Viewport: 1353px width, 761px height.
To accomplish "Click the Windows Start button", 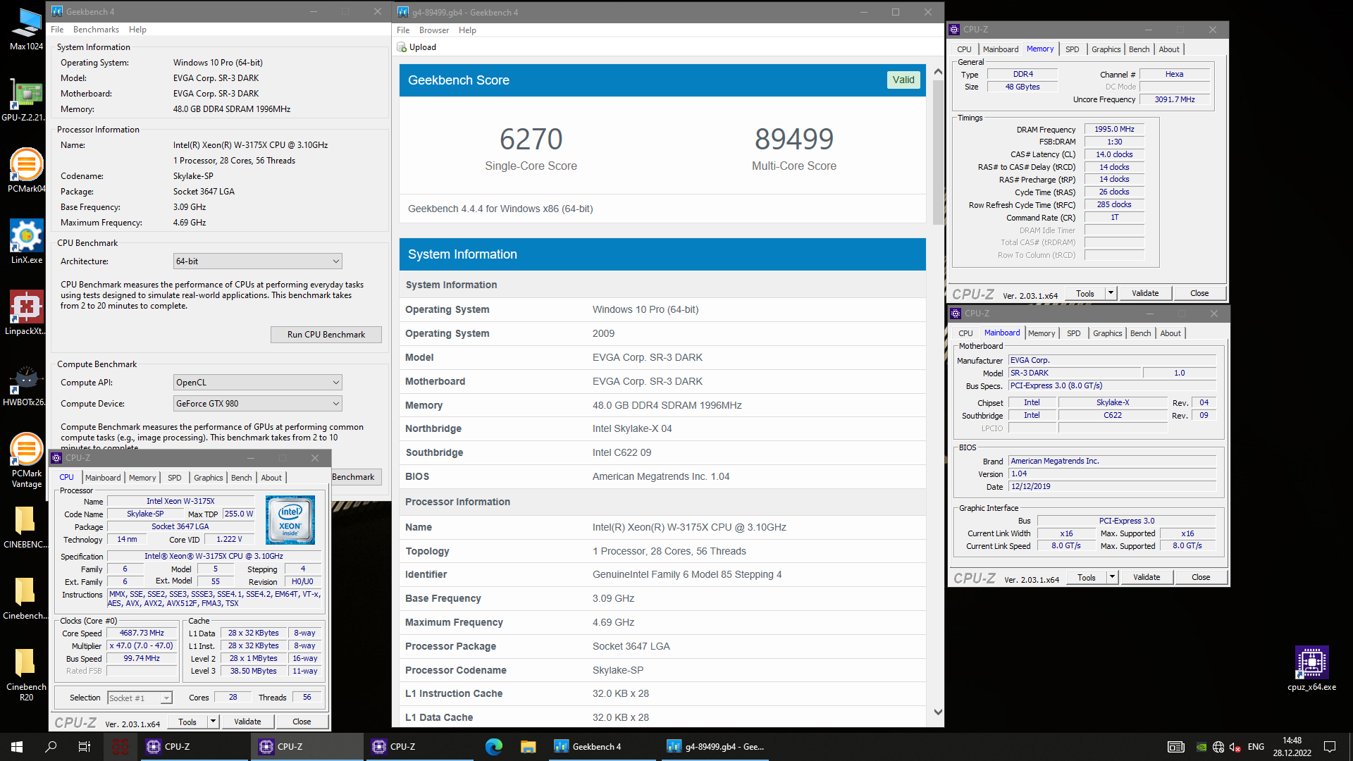I will 17,747.
